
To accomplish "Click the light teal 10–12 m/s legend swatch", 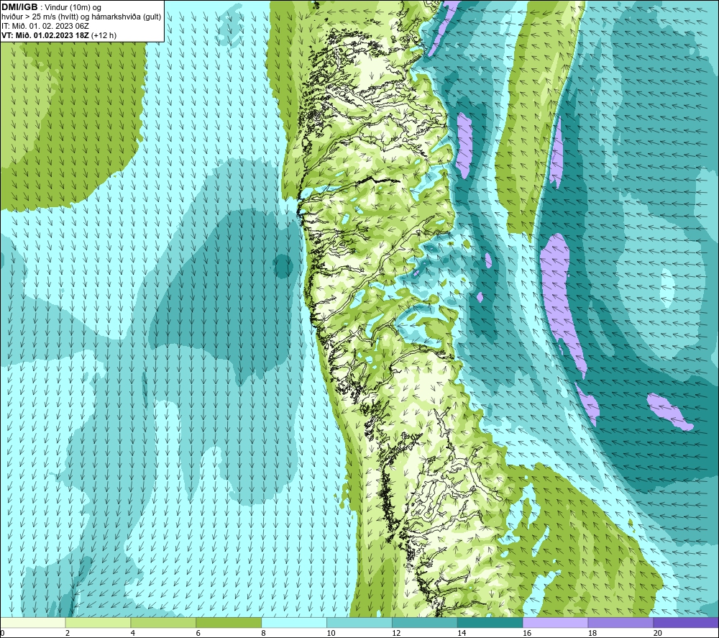I will pyautogui.click(x=359, y=623).
